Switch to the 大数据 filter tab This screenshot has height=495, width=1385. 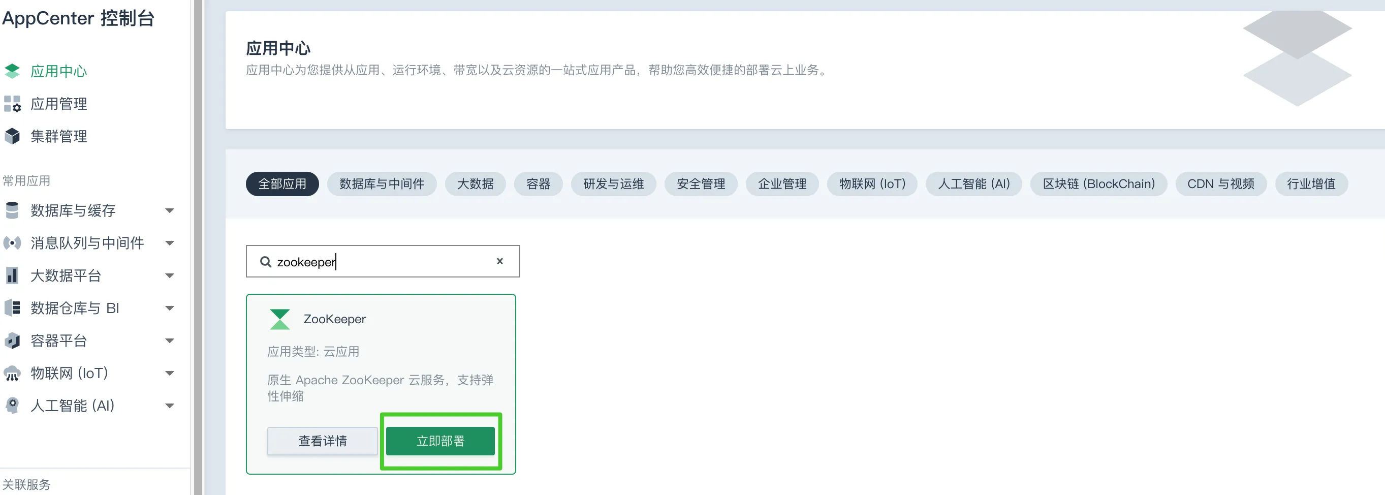475,183
